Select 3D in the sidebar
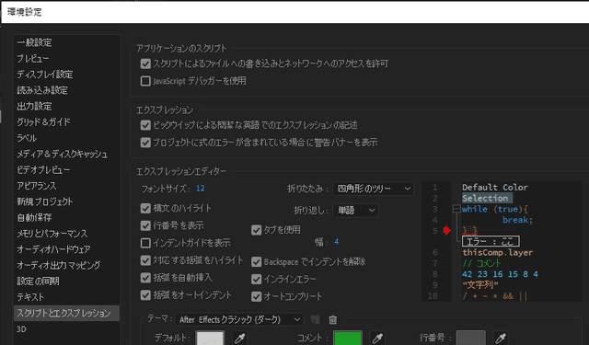589x345 pixels. 66,329
